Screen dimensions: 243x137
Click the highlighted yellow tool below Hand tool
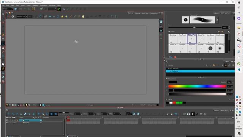(3, 68)
